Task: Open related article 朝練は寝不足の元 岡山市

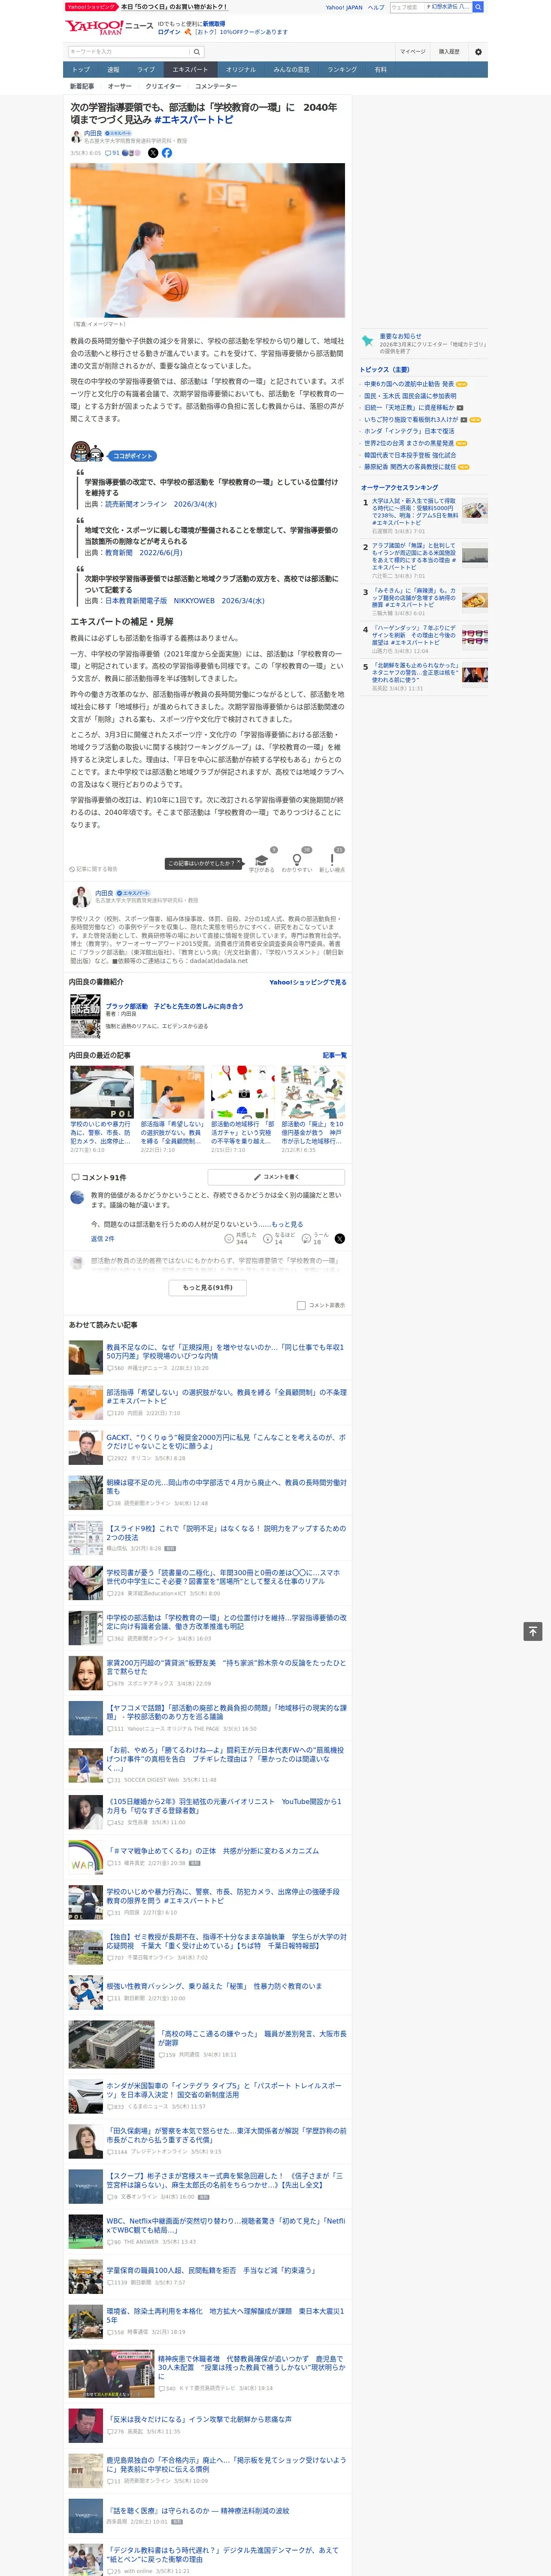Action: click(226, 1487)
